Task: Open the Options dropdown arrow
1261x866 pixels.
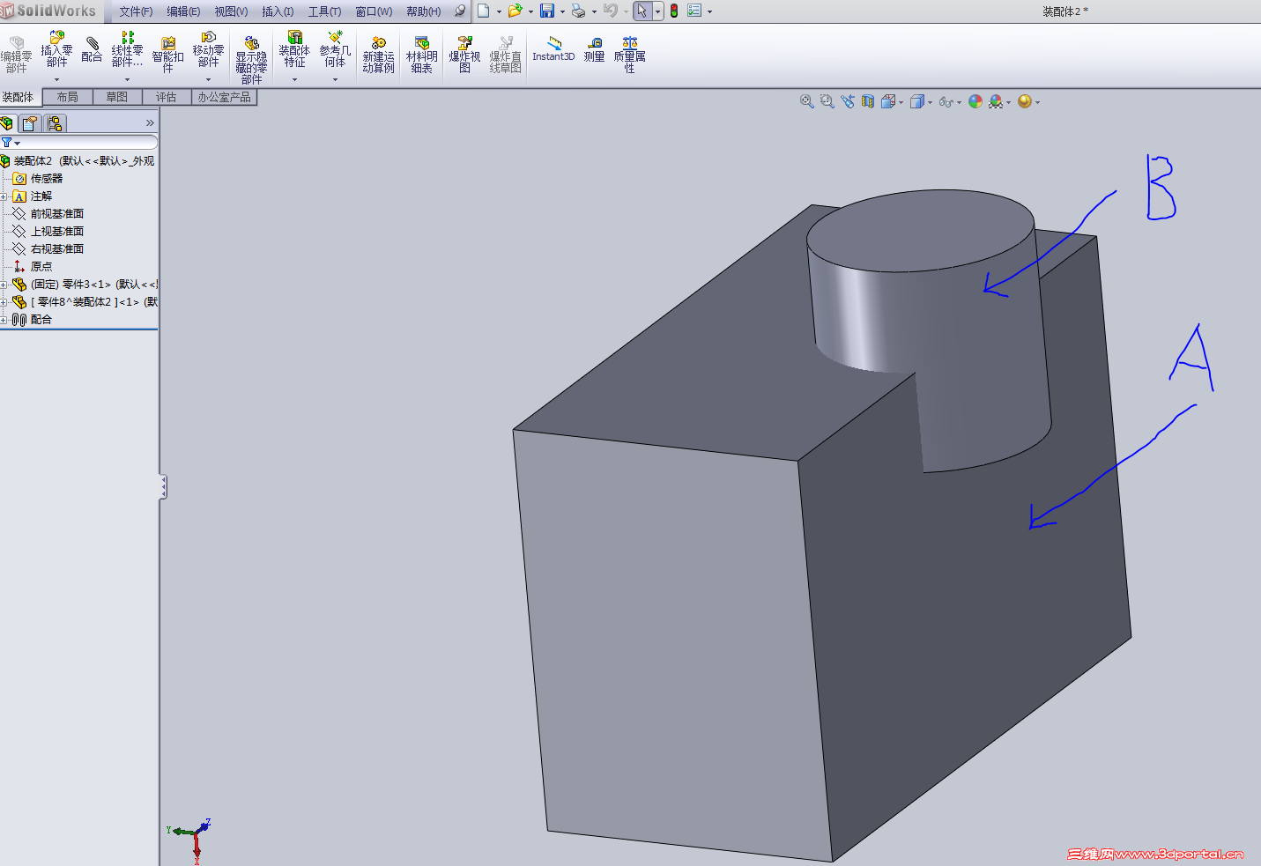Action: [709, 11]
